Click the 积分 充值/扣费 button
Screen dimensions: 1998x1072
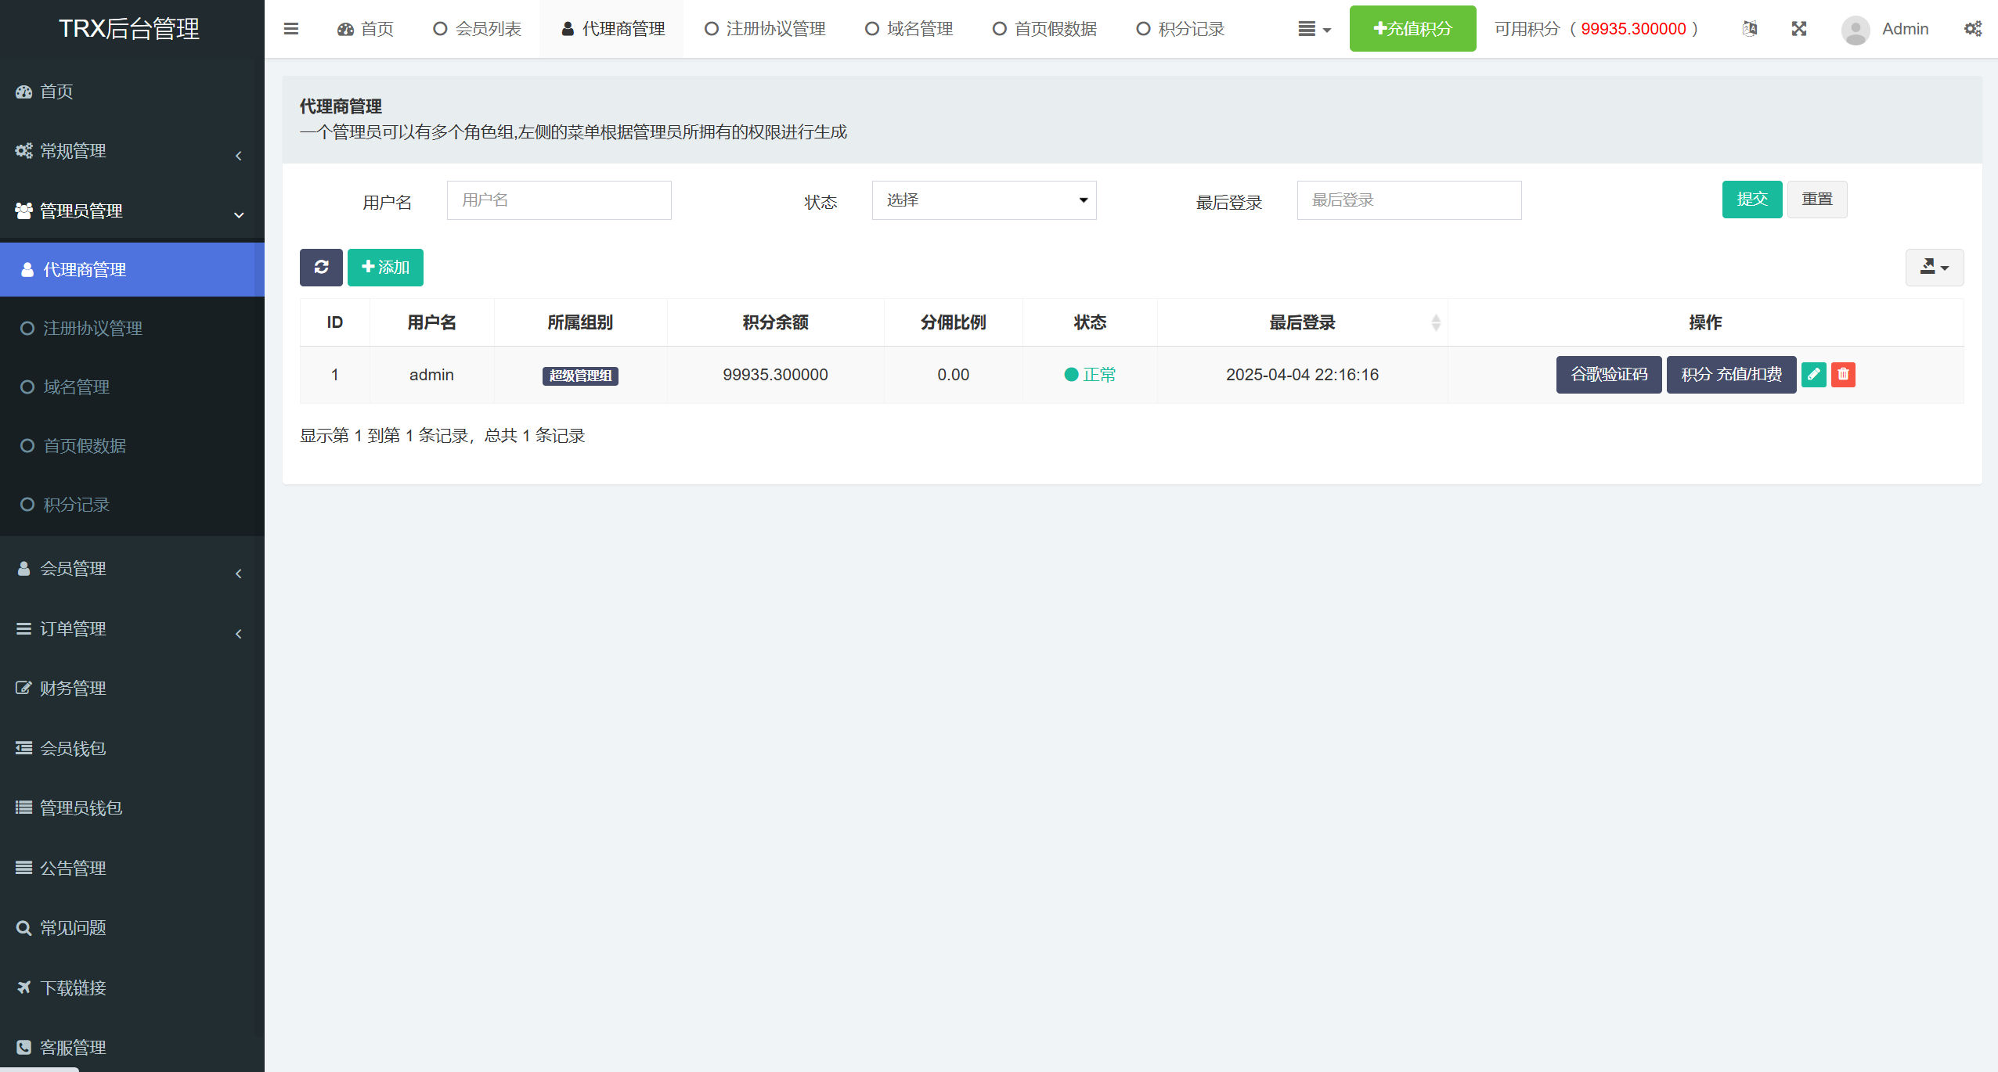pyautogui.click(x=1731, y=375)
